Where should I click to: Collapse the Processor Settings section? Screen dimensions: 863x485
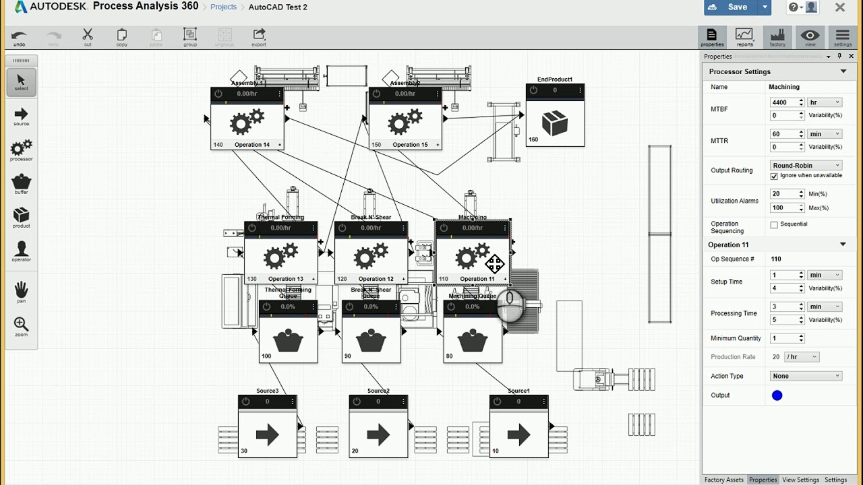(843, 71)
